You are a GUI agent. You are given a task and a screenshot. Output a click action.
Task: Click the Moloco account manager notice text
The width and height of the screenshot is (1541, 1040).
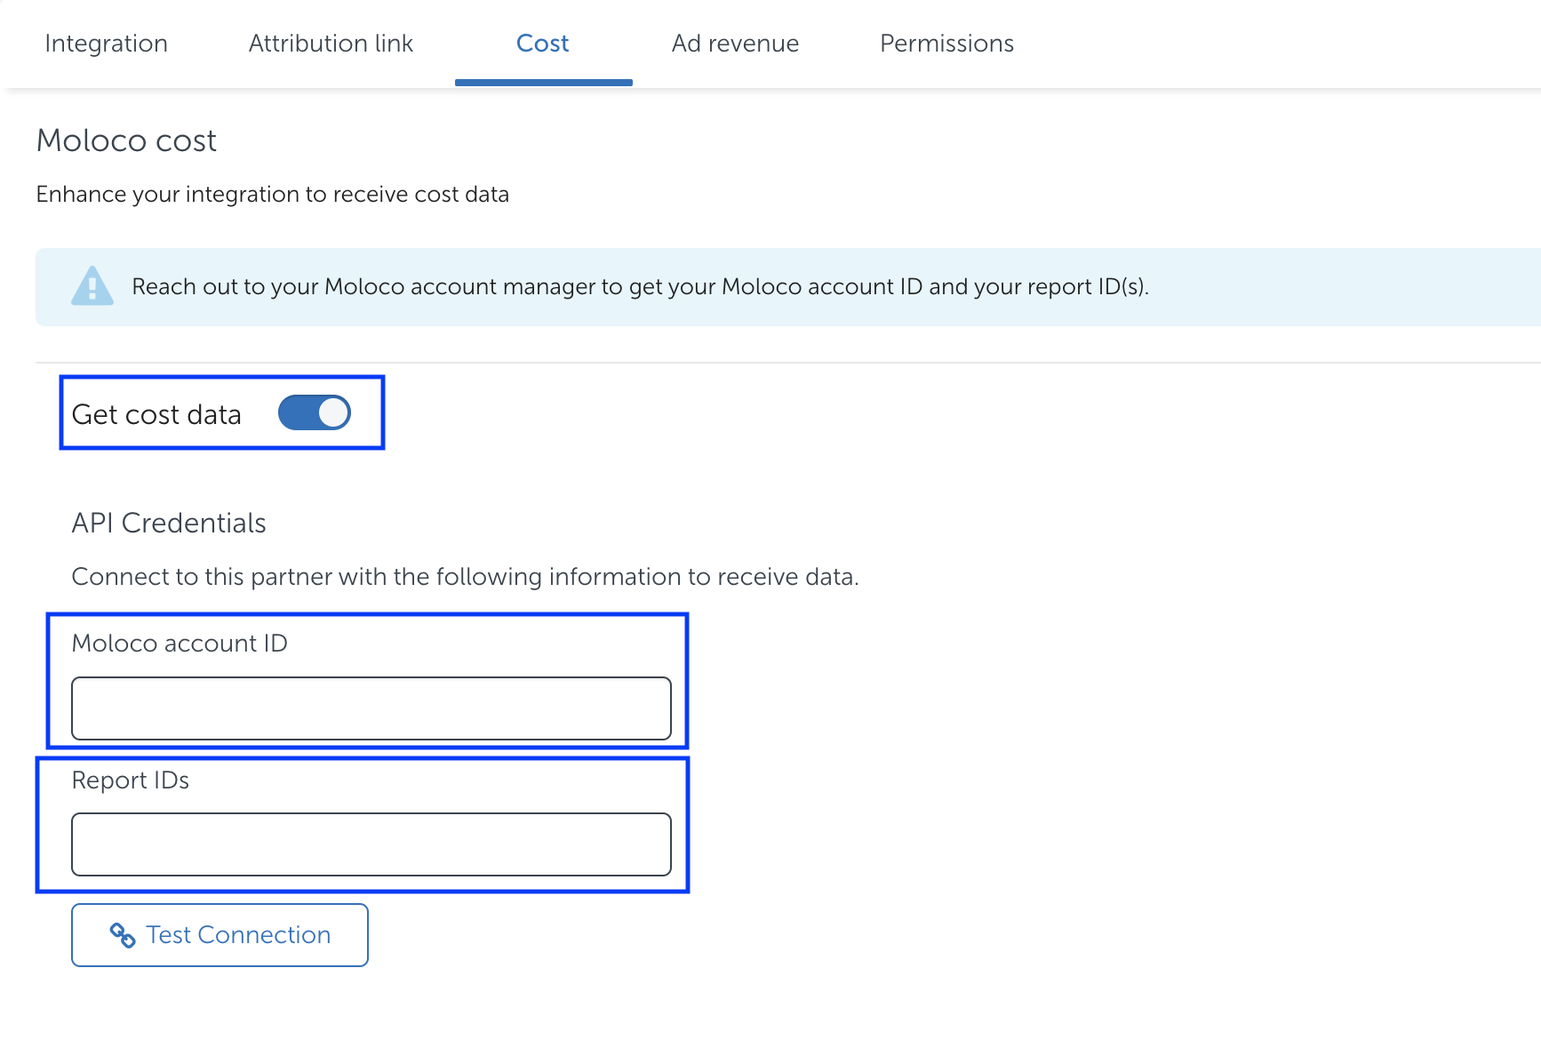[x=640, y=286]
